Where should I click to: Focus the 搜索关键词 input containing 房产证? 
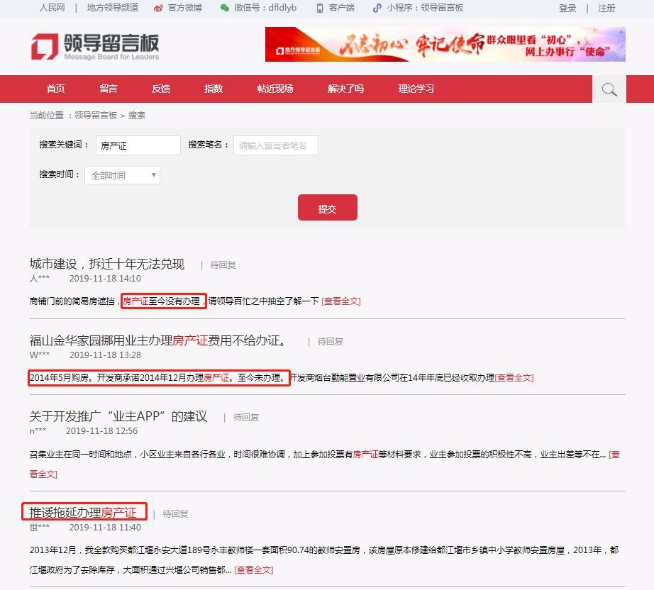tap(138, 145)
